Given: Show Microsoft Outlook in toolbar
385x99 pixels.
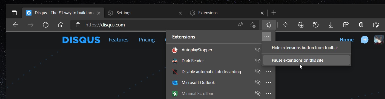Looking at the screenshot, I should click(257, 83).
